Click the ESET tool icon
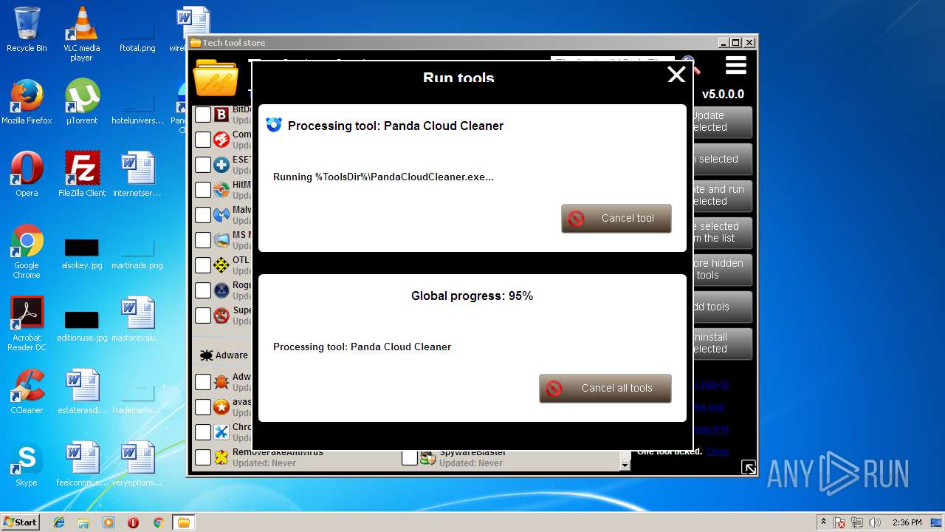945x532 pixels. coord(221,165)
